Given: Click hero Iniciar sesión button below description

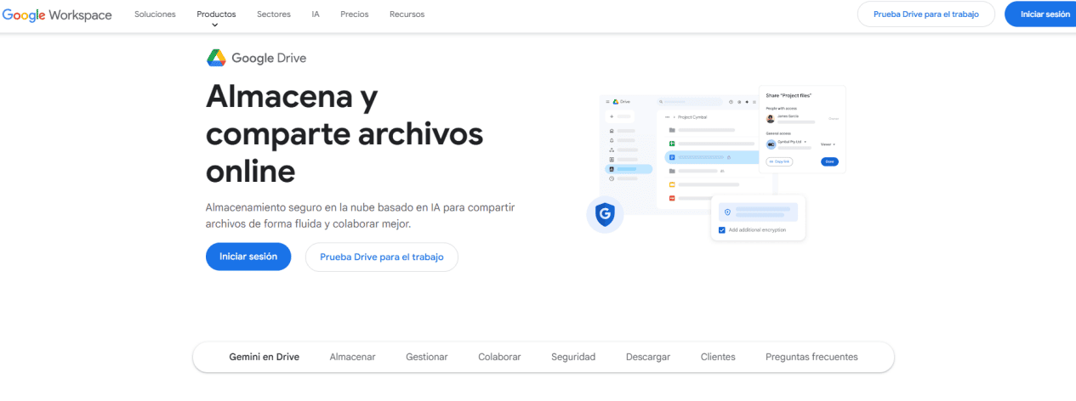Looking at the screenshot, I should [x=248, y=257].
